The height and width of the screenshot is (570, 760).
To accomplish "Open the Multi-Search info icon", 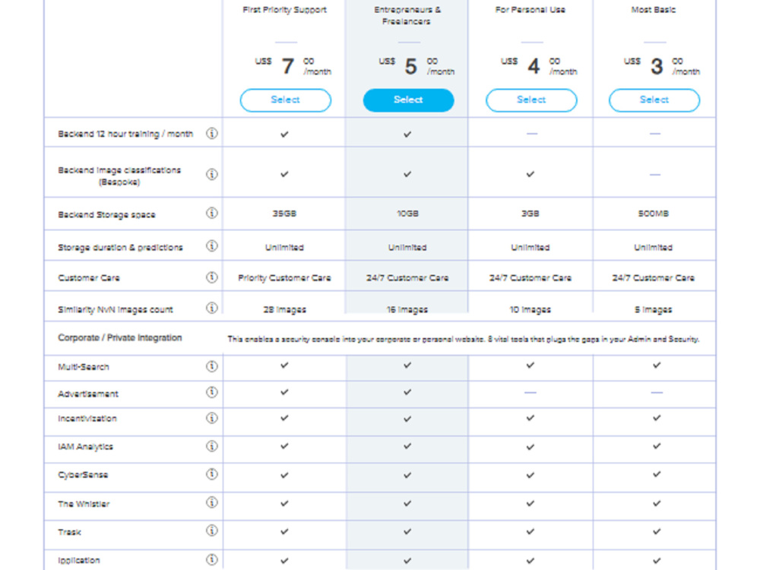I will pos(212,366).
